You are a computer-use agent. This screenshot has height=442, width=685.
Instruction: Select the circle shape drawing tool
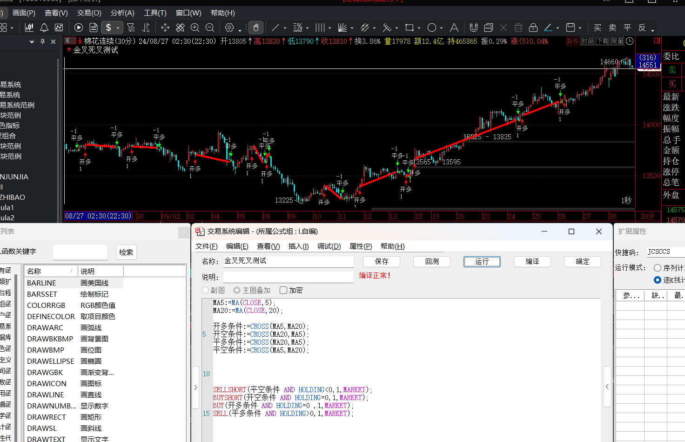pos(432,27)
